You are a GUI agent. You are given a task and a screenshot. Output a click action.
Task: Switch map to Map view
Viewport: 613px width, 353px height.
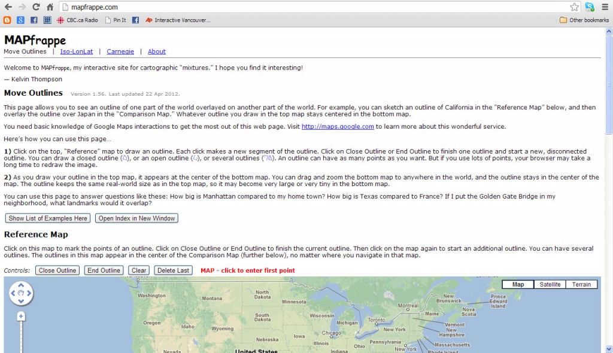[x=518, y=285]
